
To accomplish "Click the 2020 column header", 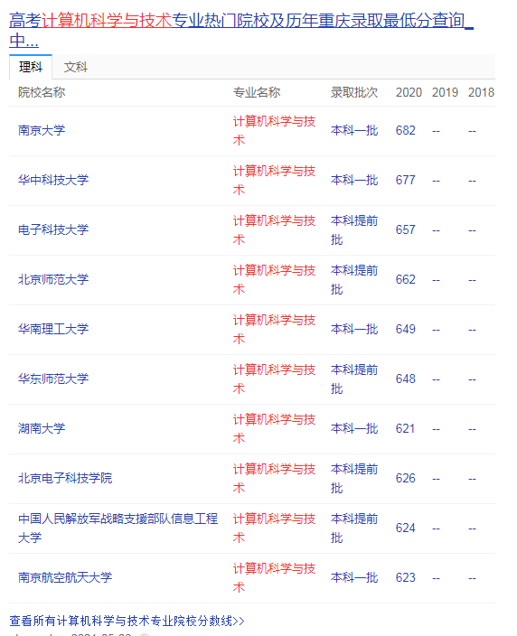I will (x=409, y=92).
